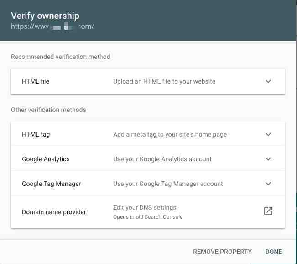
Task: Expand the Google Tag Manager chevron arrow
Action: coord(268,184)
